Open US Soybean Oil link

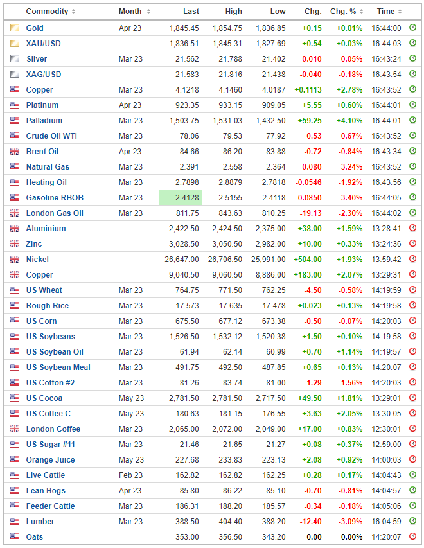[55, 352]
